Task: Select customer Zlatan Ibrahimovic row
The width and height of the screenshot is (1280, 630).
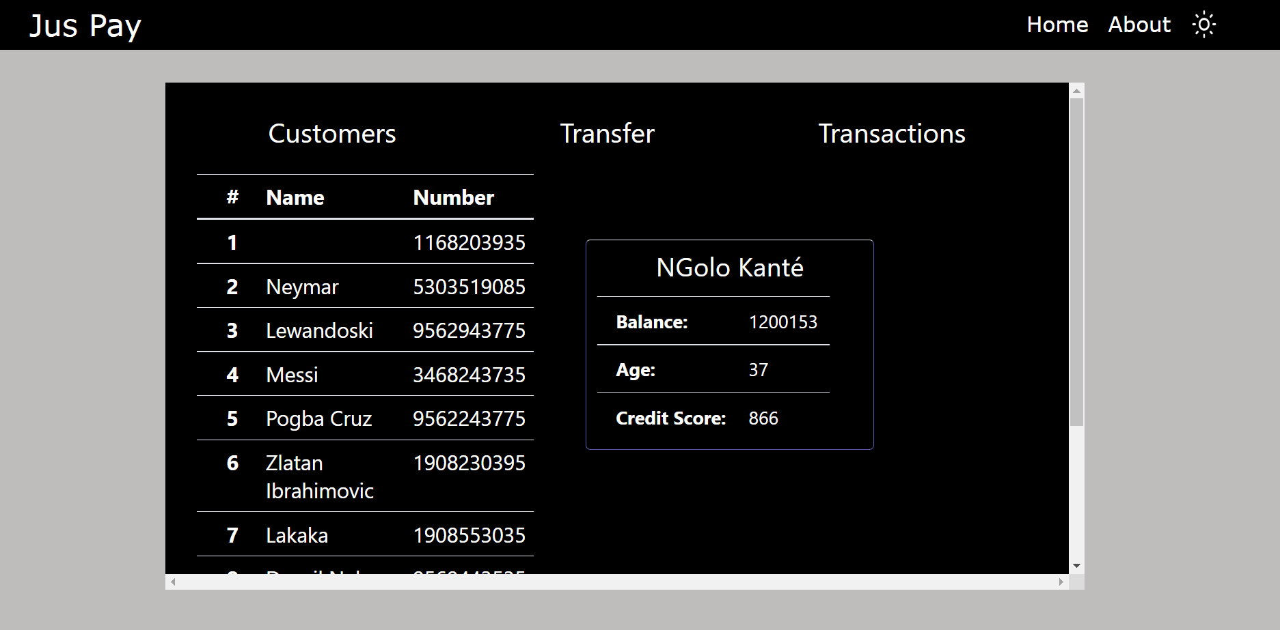Action: [x=365, y=476]
